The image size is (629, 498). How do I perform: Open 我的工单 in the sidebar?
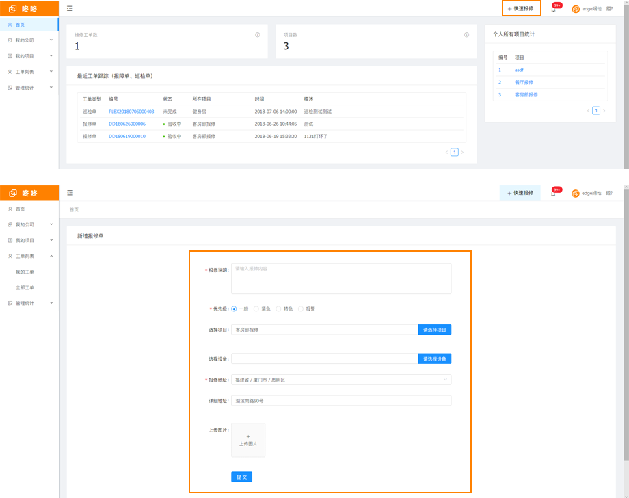click(25, 272)
